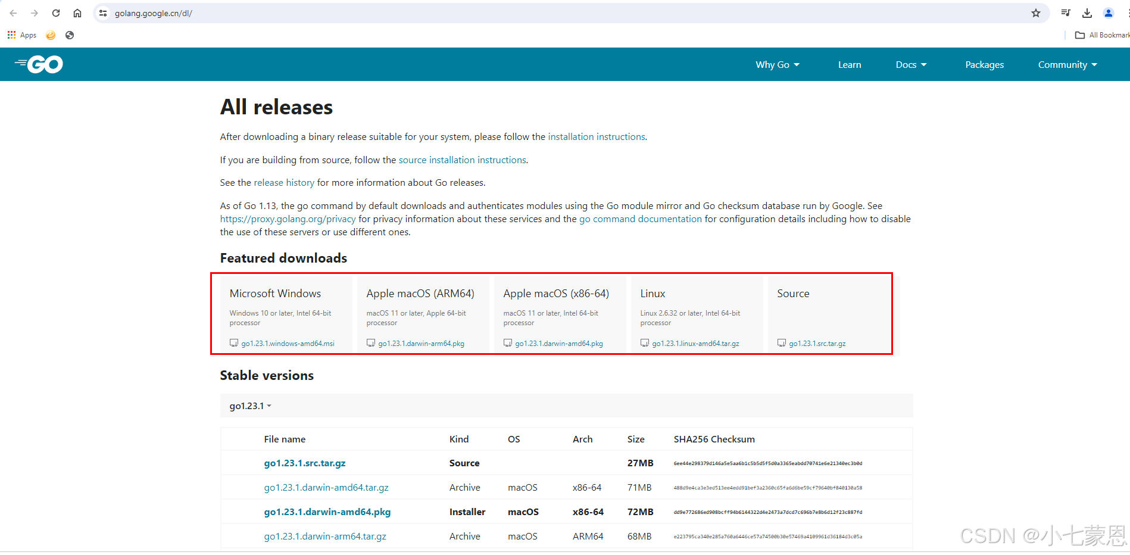Screen dimensions: 1130x555
Task: Open the Learn menu item
Action: pyautogui.click(x=850, y=65)
